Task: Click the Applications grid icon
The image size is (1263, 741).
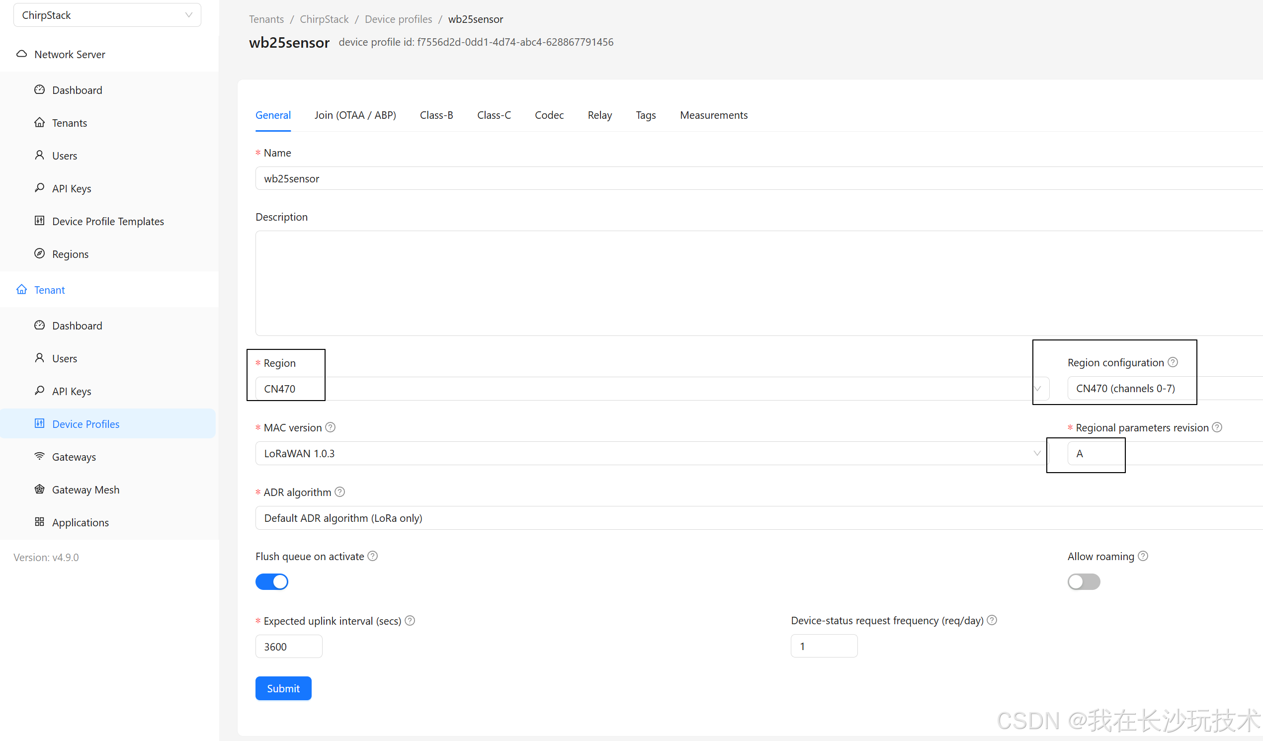Action: pyautogui.click(x=39, y=521)
